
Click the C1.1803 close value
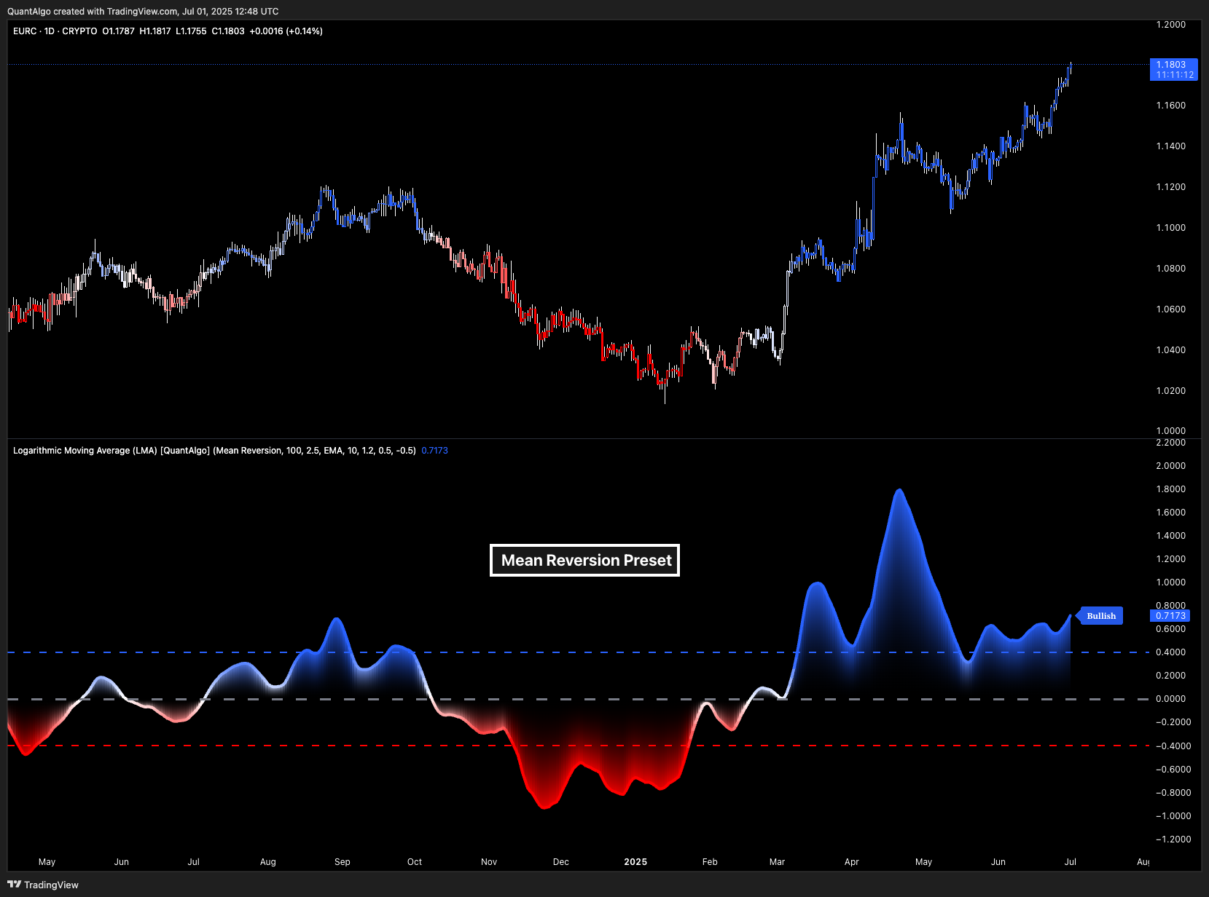click(x=228, y=31)
